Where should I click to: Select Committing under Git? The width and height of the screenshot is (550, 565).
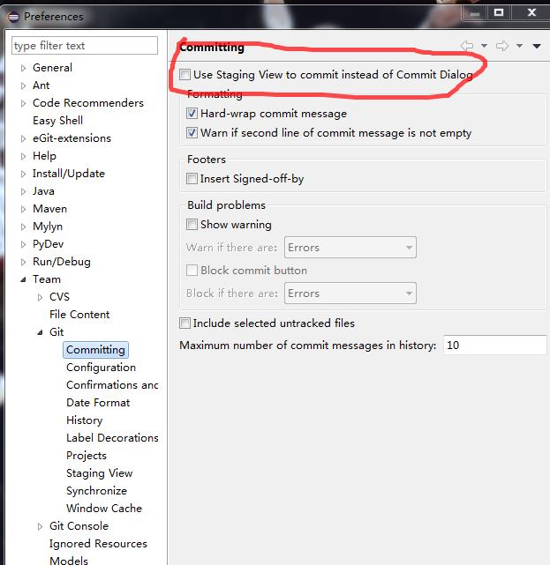(95, 350)
